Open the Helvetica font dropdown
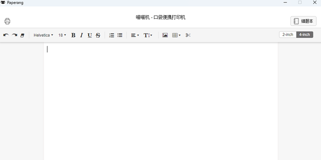Viewport: 321px width, 160px height. (43, 35)
